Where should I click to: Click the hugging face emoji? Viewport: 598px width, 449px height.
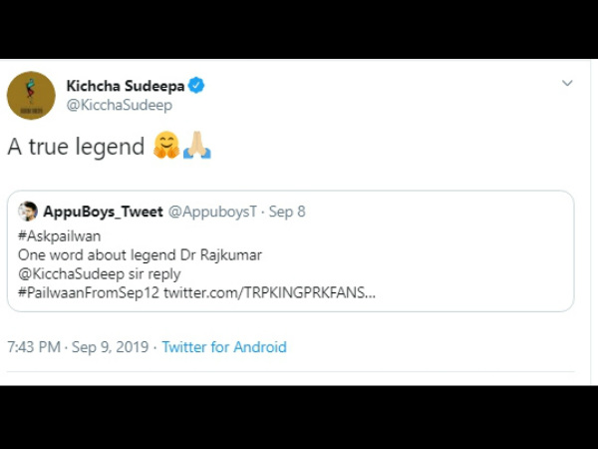[165, 148]
